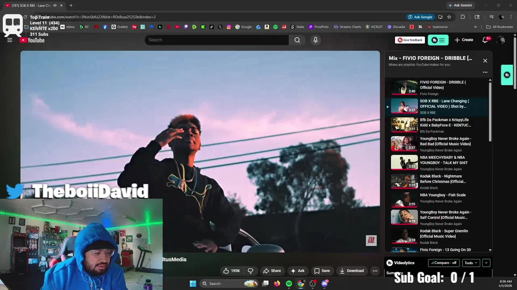Open the Discadia bookmark
517x290 pixels.
click(x=396, y=27)
